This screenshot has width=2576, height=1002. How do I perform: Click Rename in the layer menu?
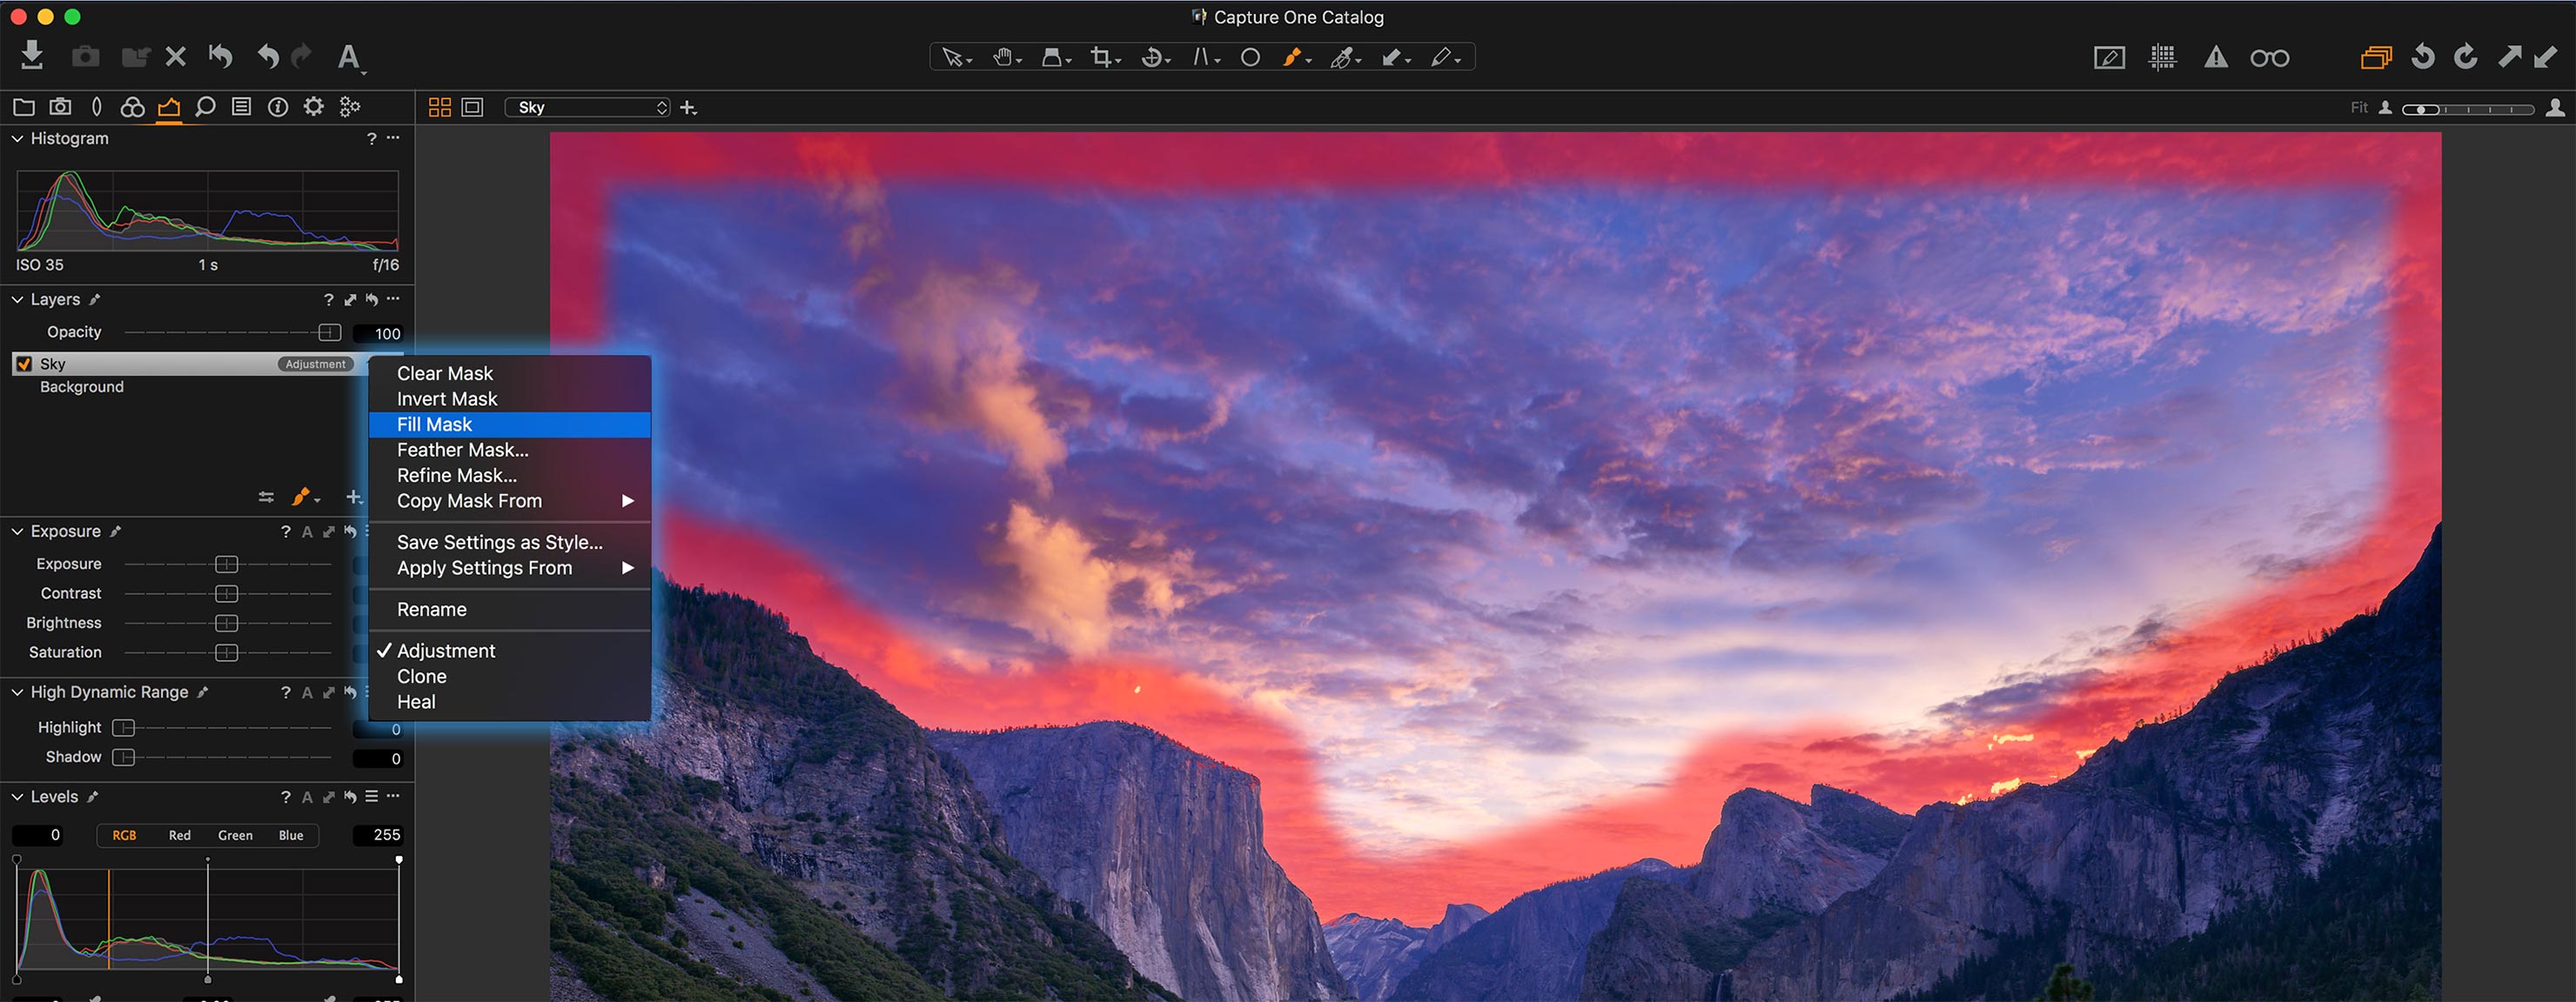point(431,610)
